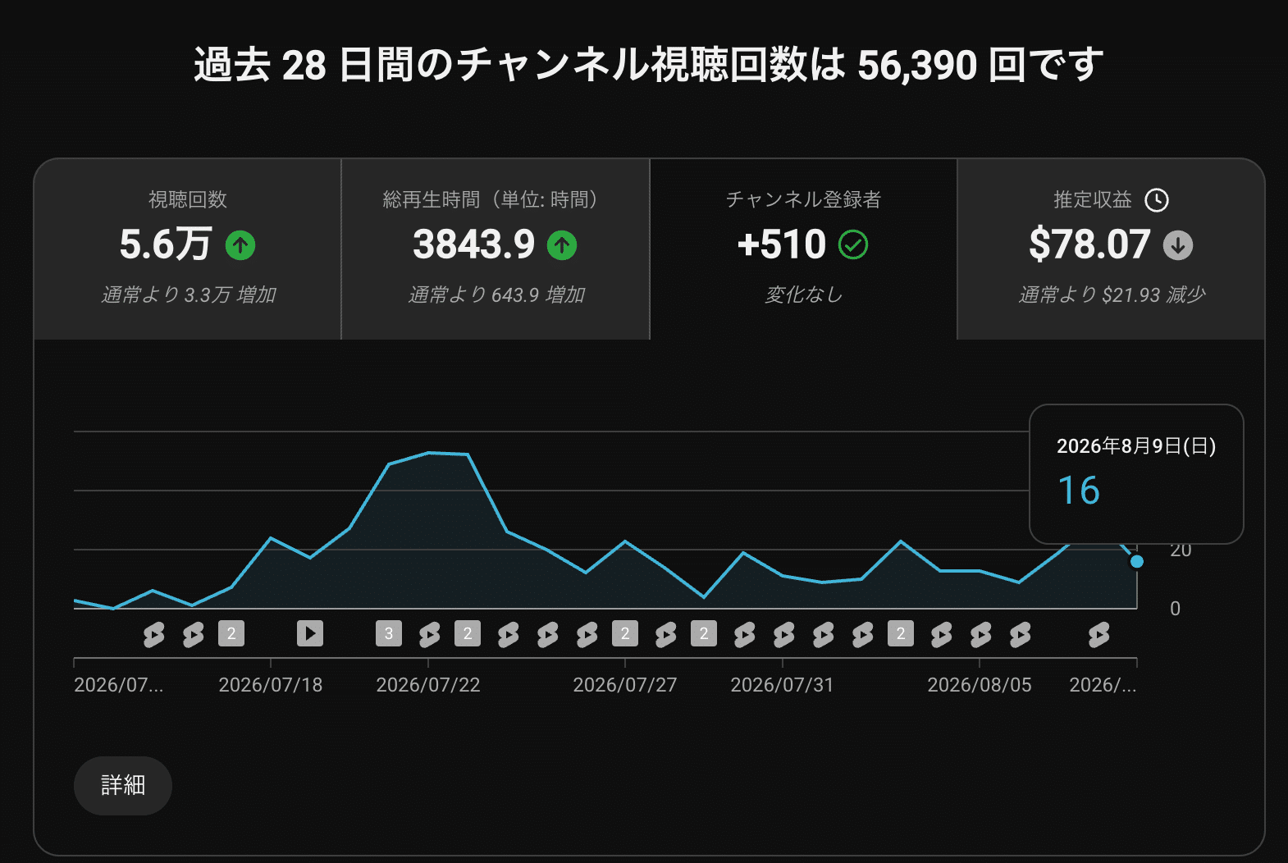Click the 5.6万 views value
Viewport: 1288px width, 863px height.
pos(166,244)
